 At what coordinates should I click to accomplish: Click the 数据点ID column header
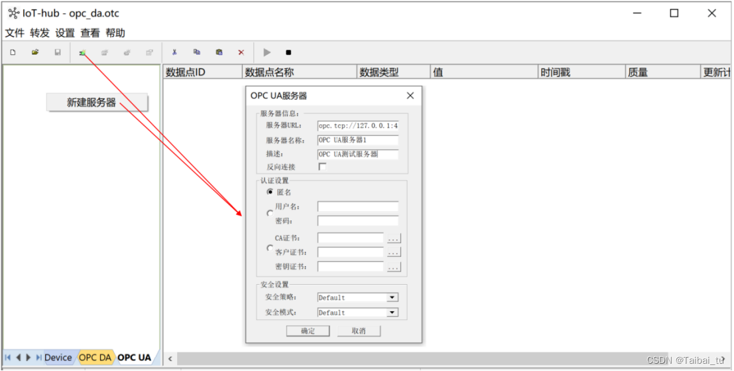coord(203,72)
